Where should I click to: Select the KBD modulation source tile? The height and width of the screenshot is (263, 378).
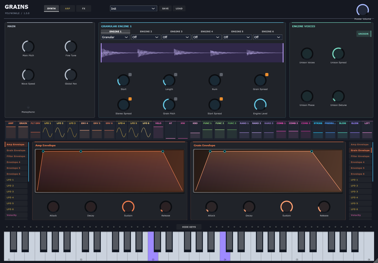(195, 130)
